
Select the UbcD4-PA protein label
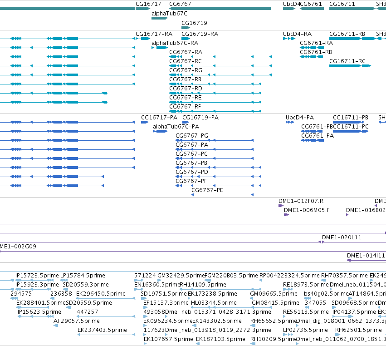[300, 117]
